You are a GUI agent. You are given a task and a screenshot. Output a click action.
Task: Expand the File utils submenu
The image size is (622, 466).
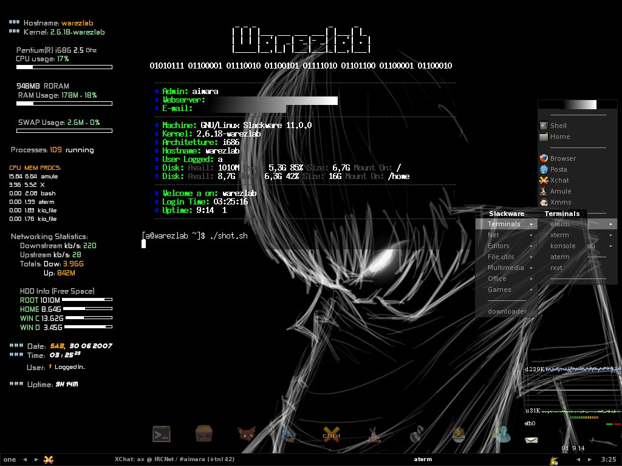(x=507, y=257)
